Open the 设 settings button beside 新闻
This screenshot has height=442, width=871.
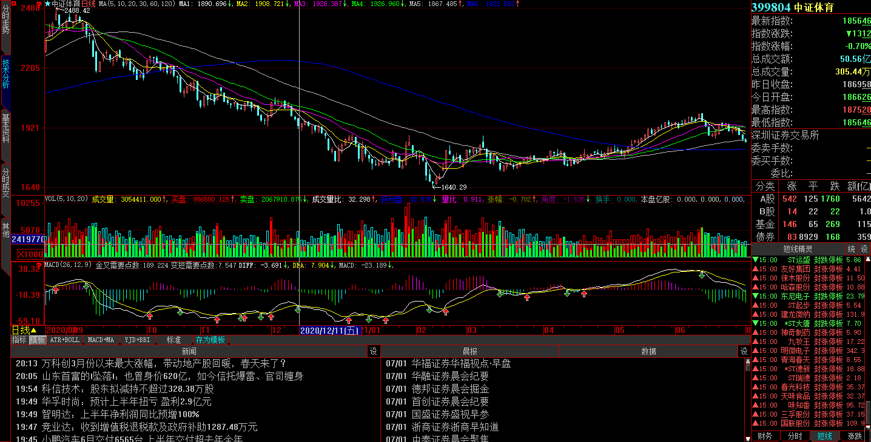(374, 351)
